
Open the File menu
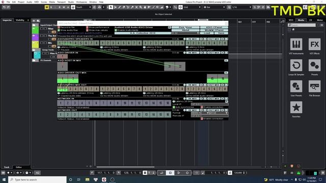coord(8,2)
